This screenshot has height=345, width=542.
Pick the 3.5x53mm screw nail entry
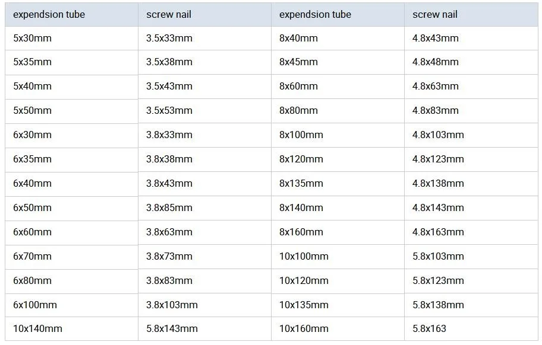[169, 110]
